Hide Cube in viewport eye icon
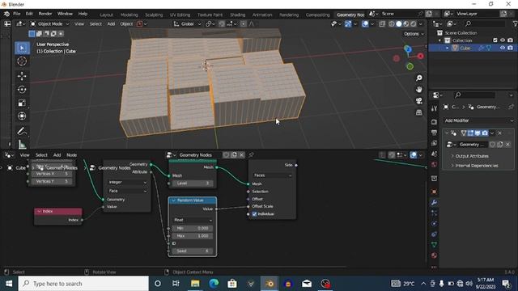Viewport: 518px width, 291px height. (x=503, y=48)
